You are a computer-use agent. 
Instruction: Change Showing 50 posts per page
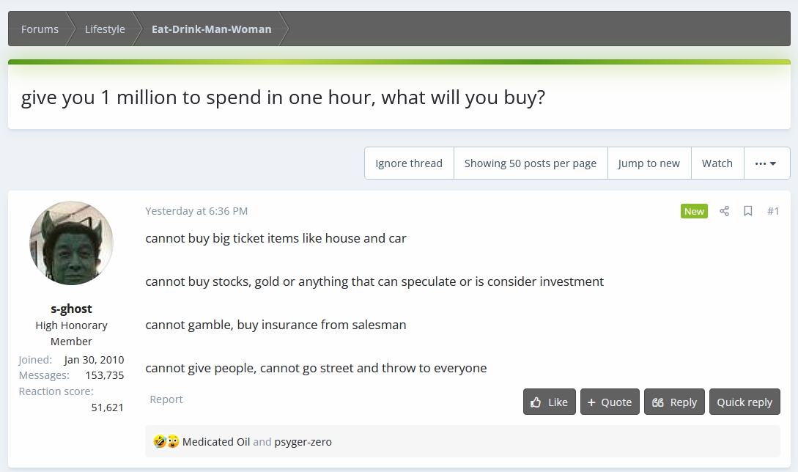pyautogui.click(x=531, y=163)
